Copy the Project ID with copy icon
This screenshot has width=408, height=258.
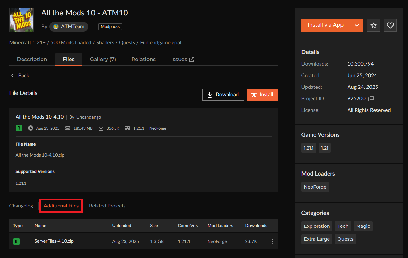click(371, 98)
